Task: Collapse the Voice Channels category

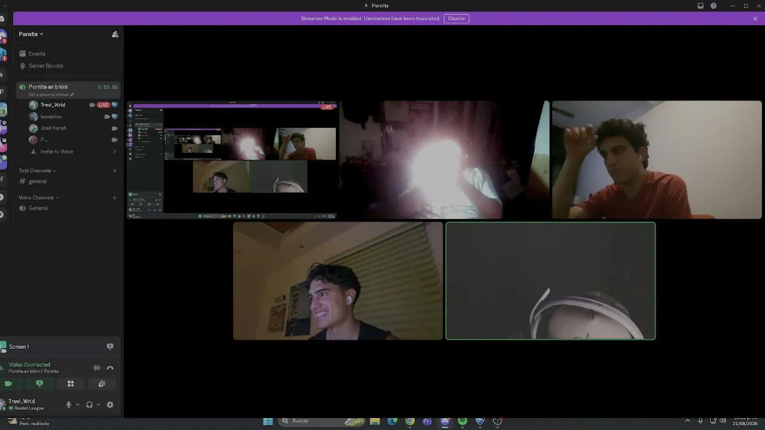Action: point(39,198)
